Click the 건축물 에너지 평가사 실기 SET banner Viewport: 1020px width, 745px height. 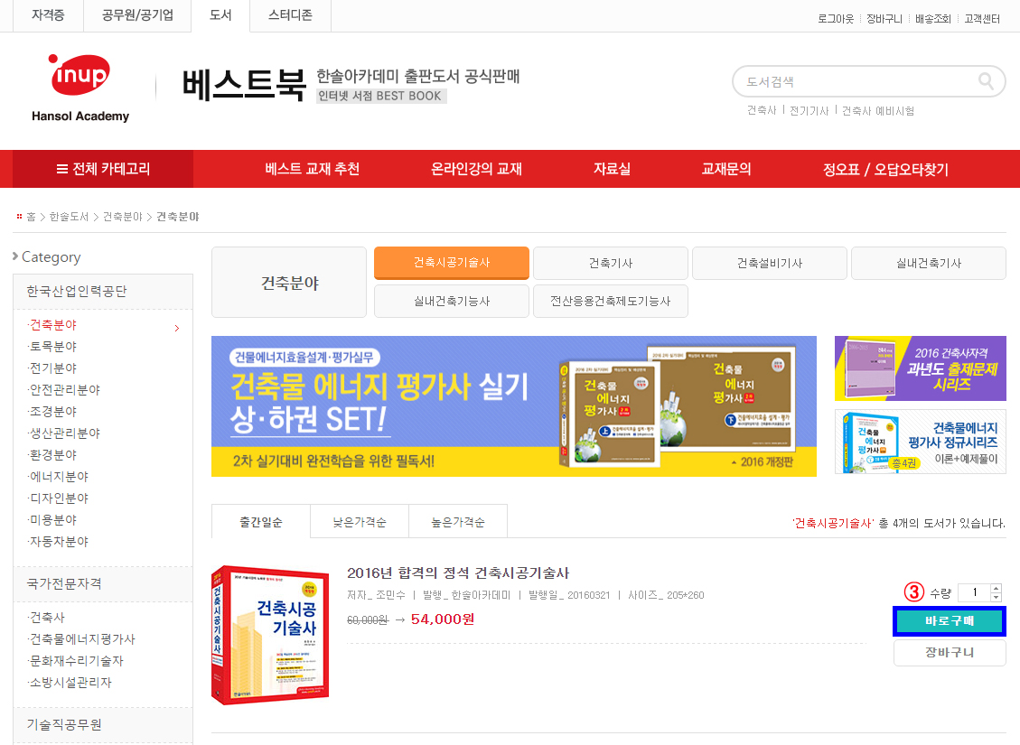(514, 406)
